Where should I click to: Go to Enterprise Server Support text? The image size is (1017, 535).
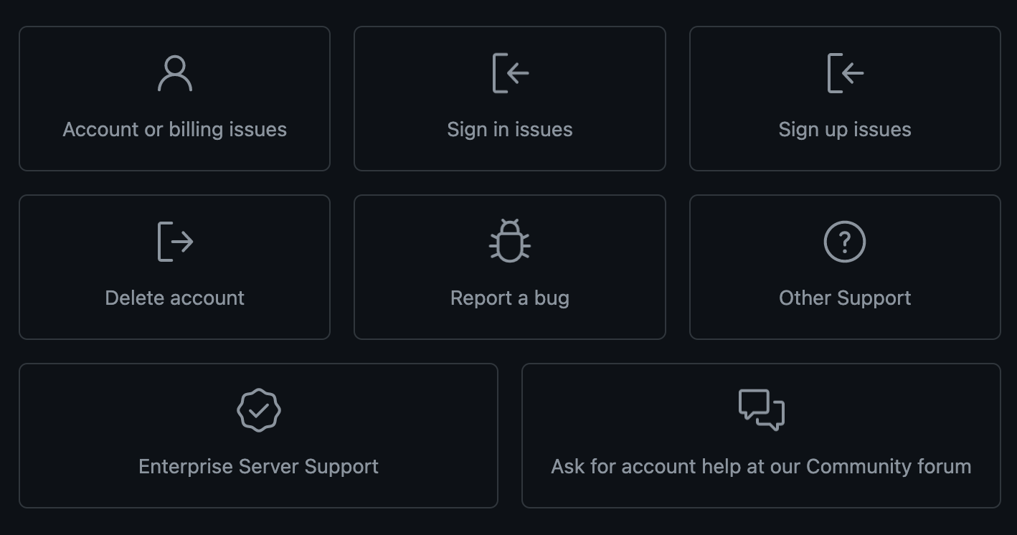coord(259,467)
